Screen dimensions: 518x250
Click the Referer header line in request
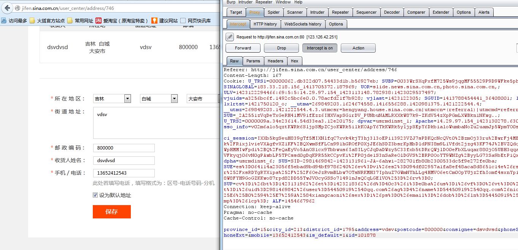[x=310, y=70]
